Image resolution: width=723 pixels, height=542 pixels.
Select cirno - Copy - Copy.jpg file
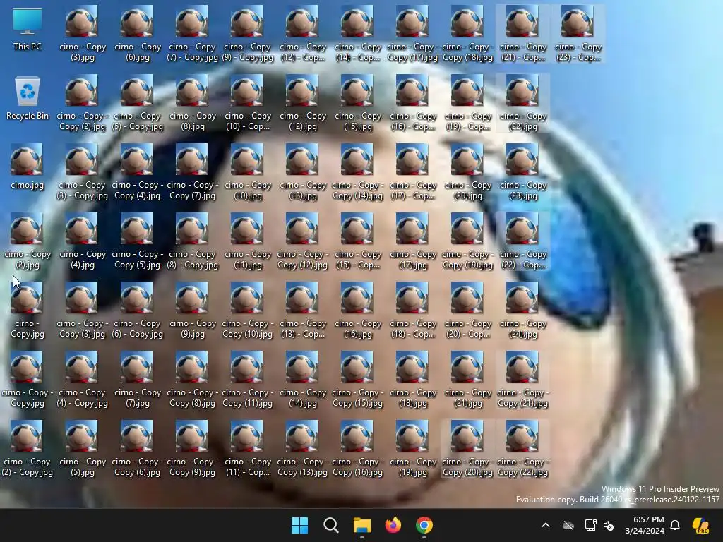tap(28, 379)
